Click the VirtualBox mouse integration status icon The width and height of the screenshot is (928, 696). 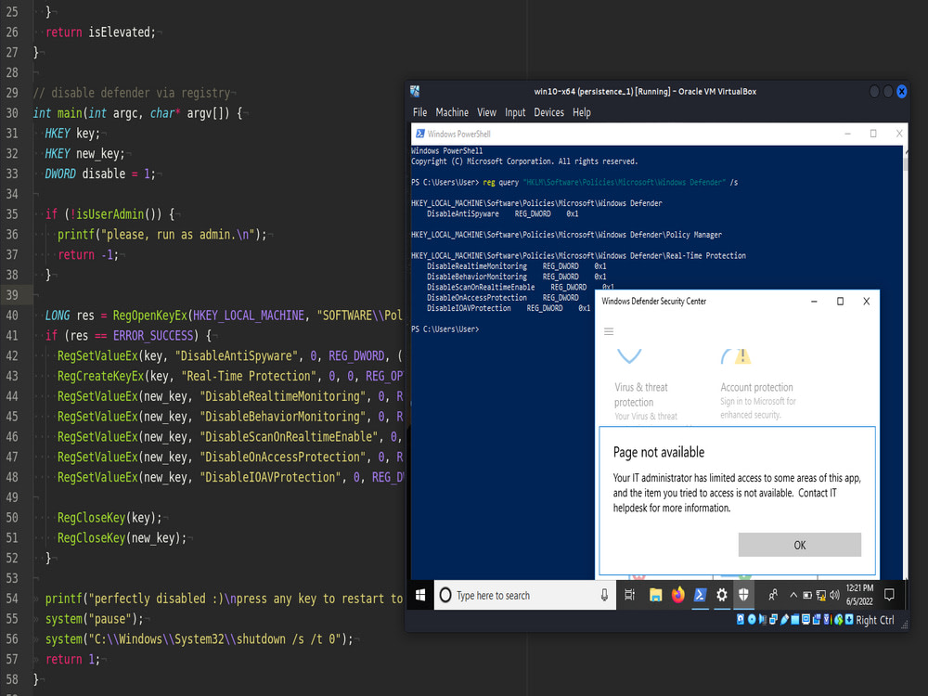point(839,620)
